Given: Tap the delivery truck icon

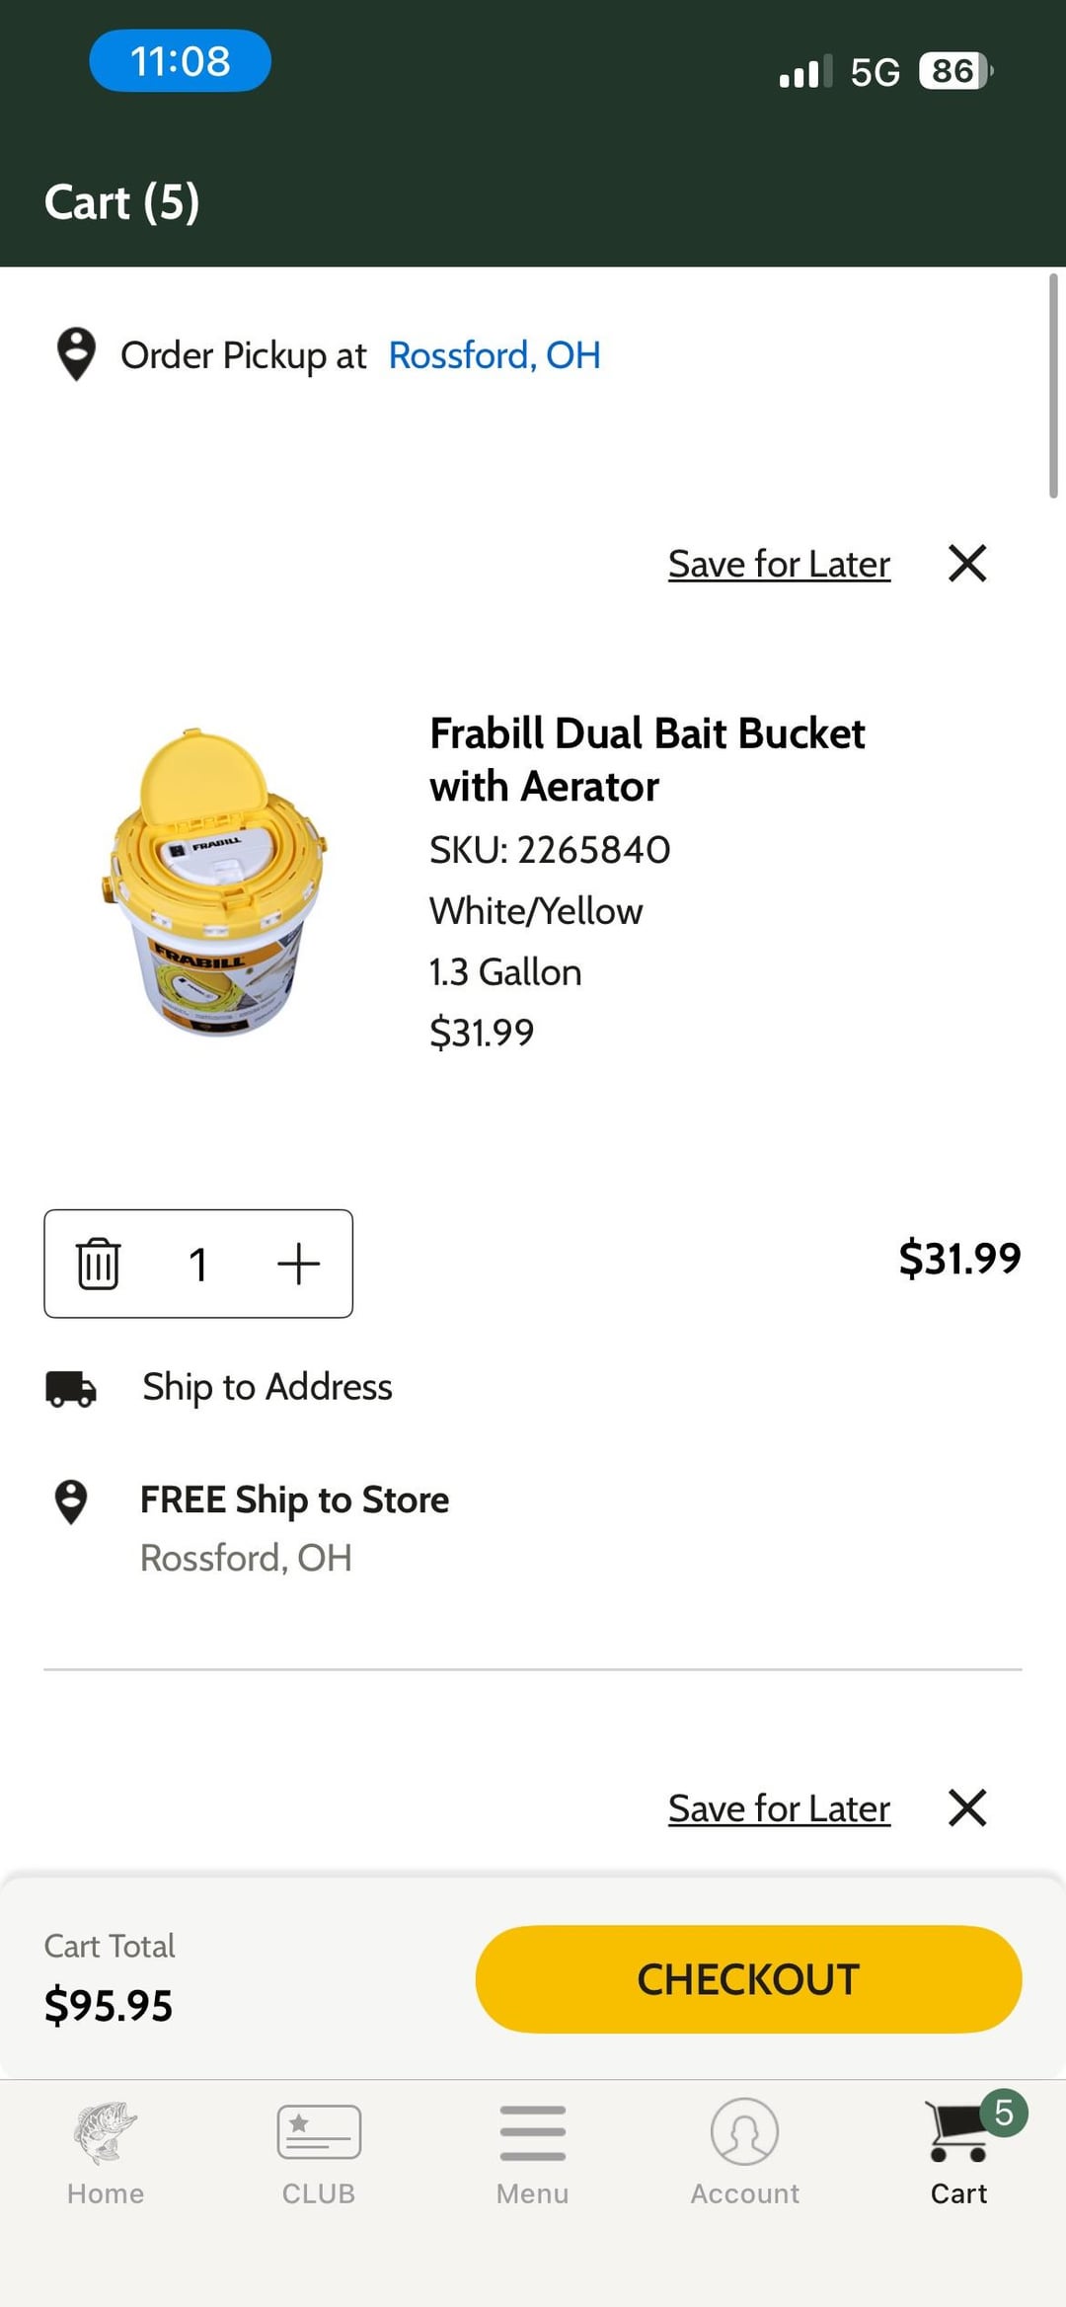Looking at the screenshot, I should pos(71,1388).
